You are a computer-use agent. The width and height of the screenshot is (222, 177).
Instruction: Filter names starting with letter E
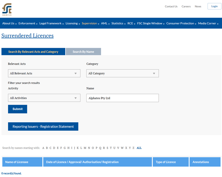[x=58, y=148]
